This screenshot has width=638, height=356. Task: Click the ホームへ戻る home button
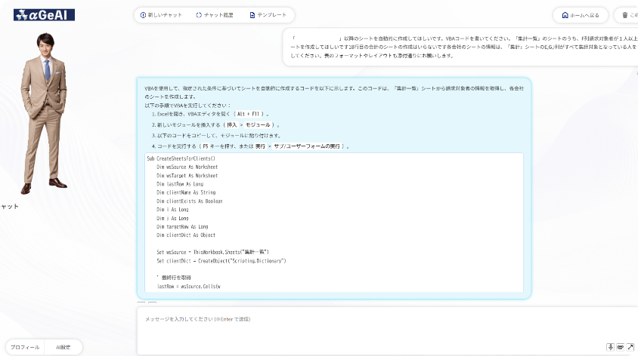click(x=581, y=15)
